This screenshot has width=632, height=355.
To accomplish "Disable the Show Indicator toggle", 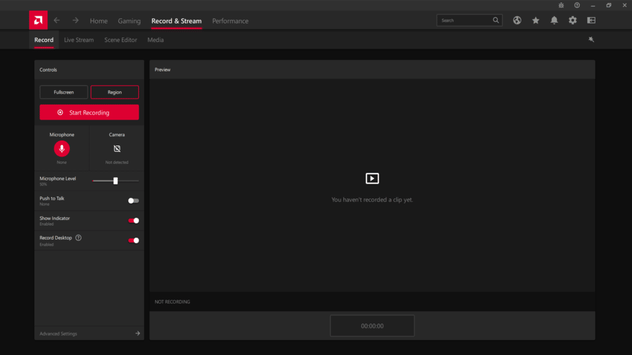I will (x=133, y=221).
